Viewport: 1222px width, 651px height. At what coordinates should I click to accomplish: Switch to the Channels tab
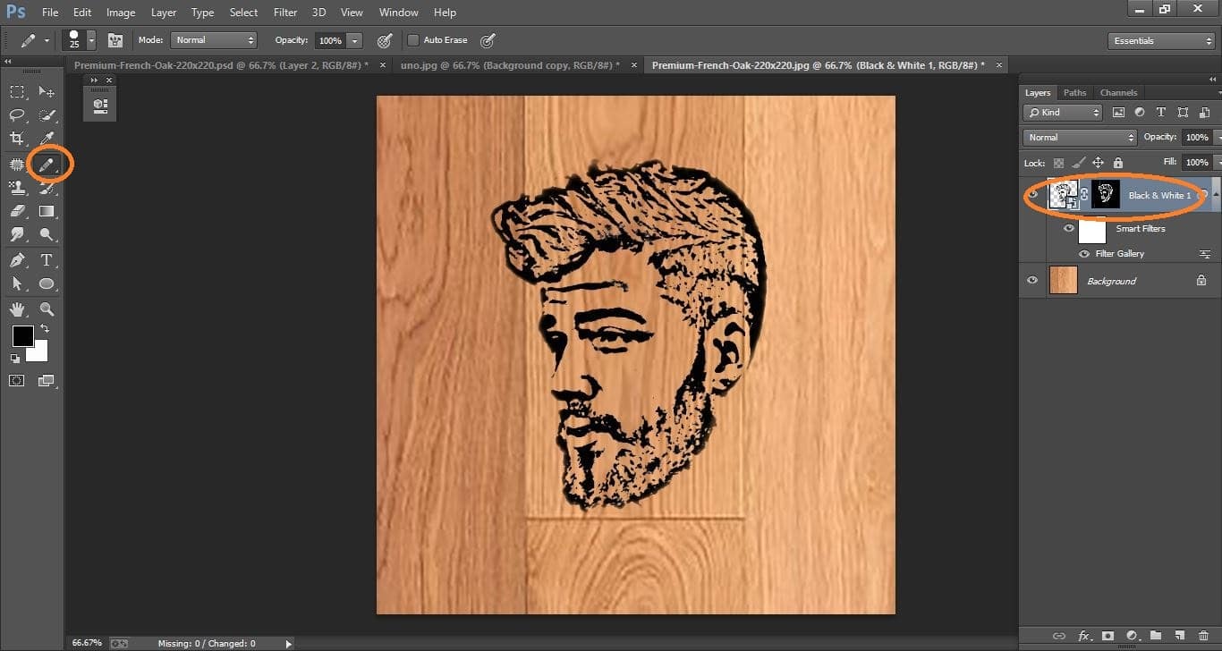(1118, 92)
